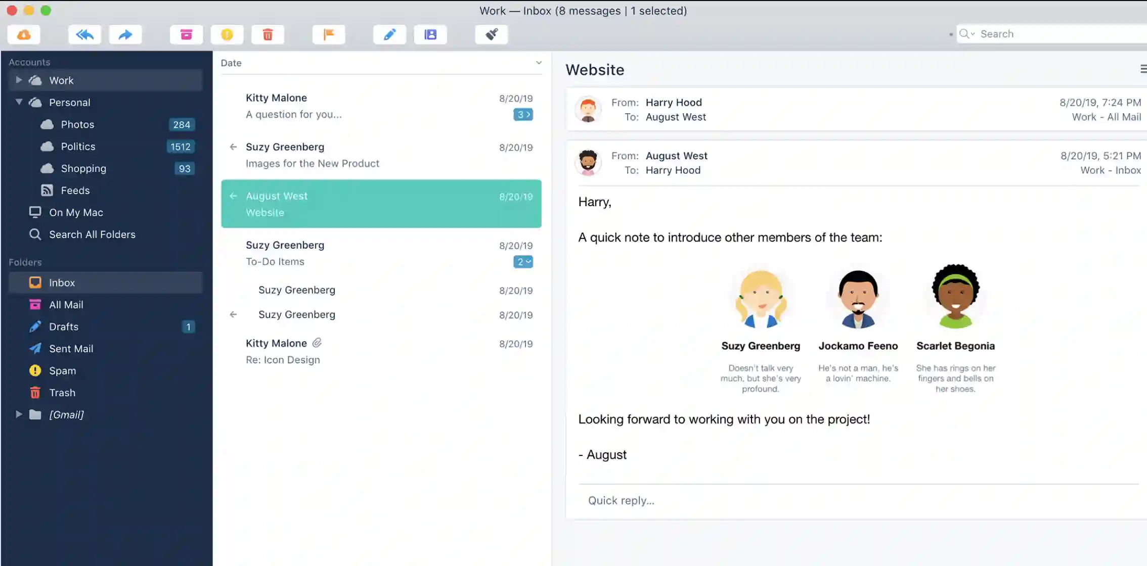Click the Reply All icon in toolbar

pyautogui.click(x=84, y=34)
